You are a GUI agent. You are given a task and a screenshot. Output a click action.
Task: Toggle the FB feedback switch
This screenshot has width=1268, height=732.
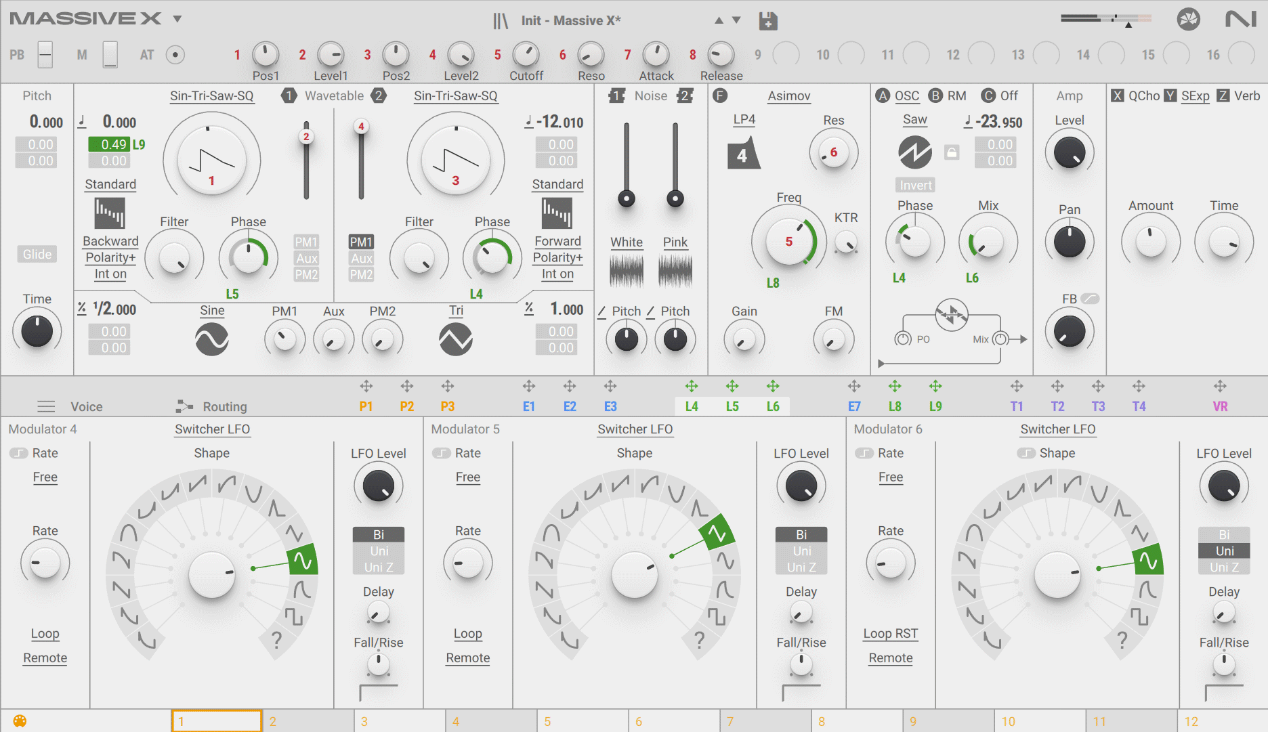[x=1090, y=299]
